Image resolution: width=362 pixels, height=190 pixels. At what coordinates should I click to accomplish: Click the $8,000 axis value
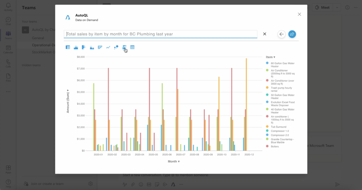tap(81, 57)
